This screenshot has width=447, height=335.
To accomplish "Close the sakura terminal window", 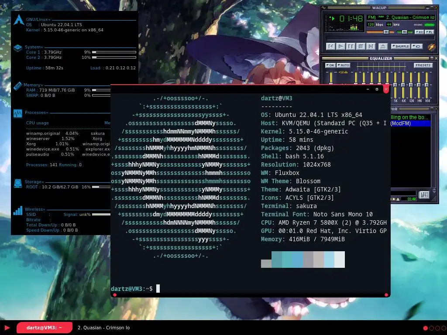I will pos(386,89).
